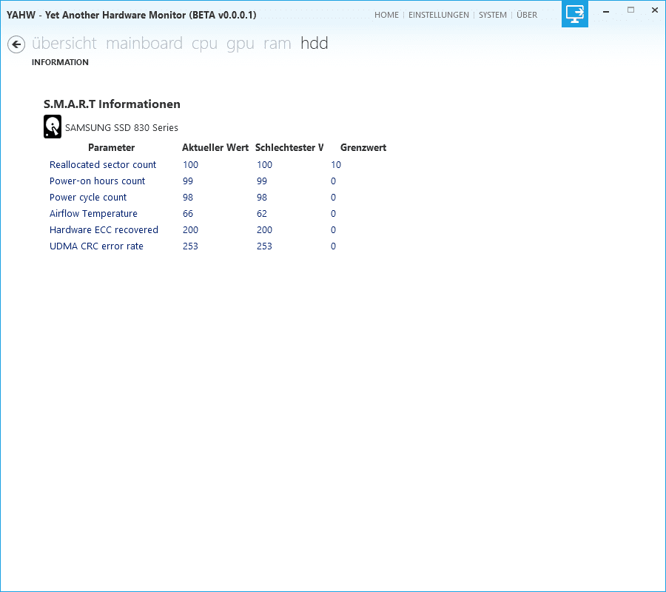The image size is (666, 592).
Task: Click the hard drive icon for Samsung SSD
Action: coord(53,127)
